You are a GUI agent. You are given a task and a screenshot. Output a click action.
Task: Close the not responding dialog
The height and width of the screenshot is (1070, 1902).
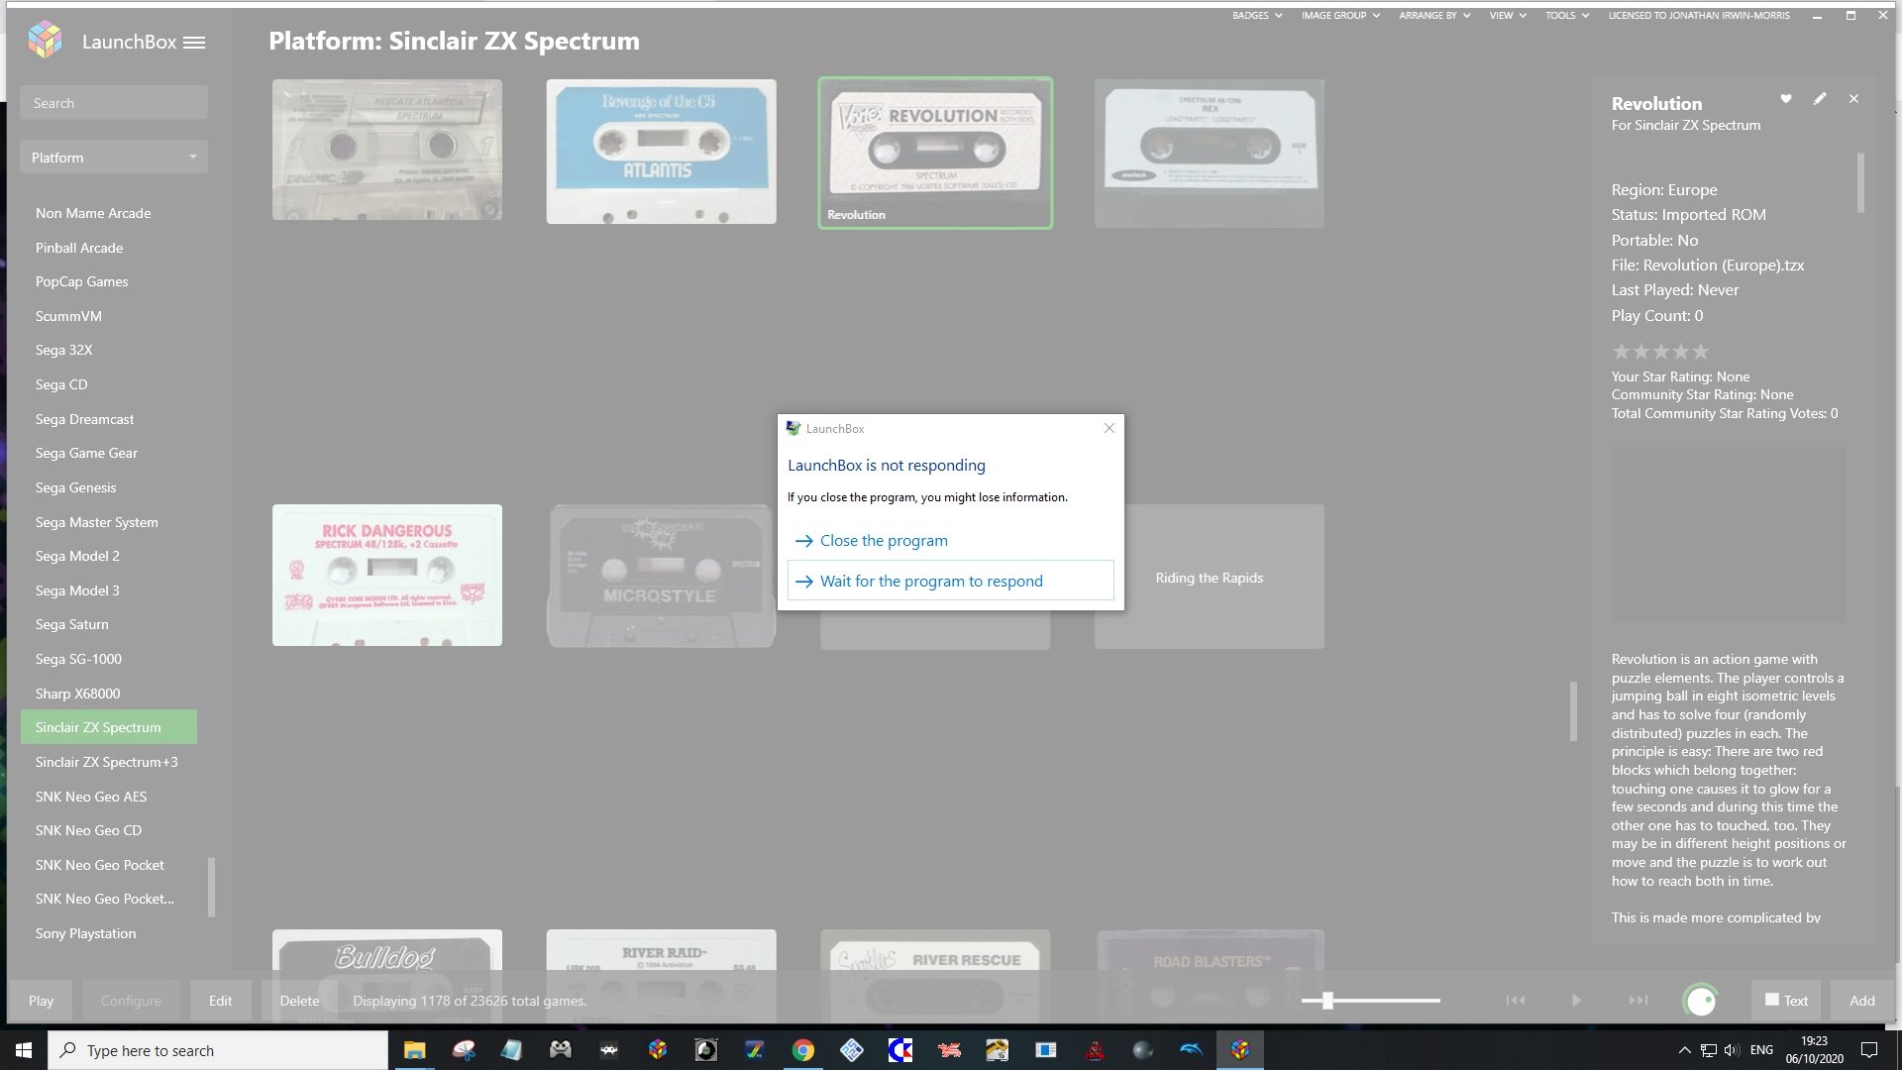point(1109,428)
